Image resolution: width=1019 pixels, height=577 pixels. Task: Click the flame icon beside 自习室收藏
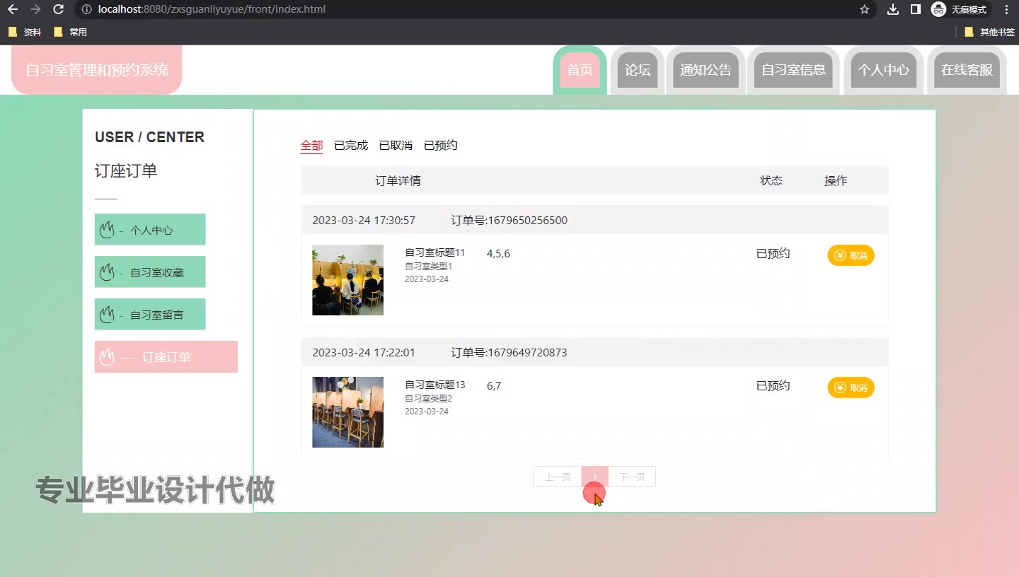pos(107,272)
